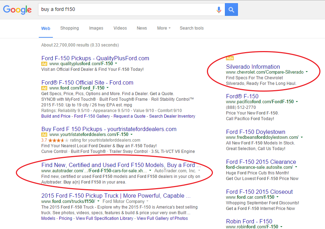This screenshot has width=325, height=229.
Task: Click the Ad badge beside qualityplusford.com
Action: 44,64
